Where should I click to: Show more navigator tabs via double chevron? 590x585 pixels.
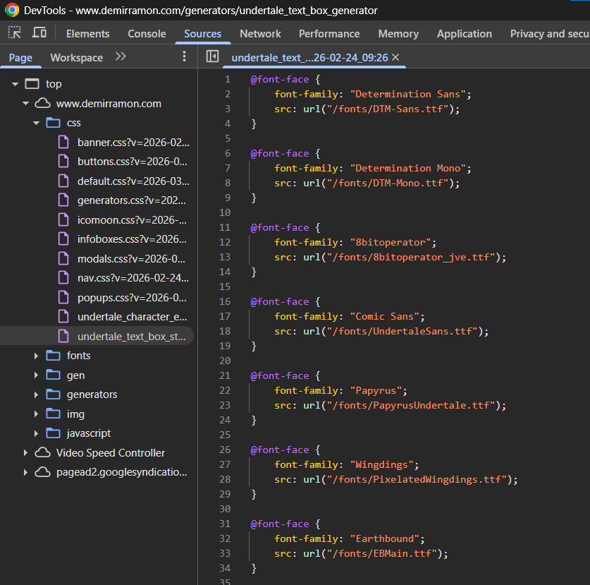121,57
